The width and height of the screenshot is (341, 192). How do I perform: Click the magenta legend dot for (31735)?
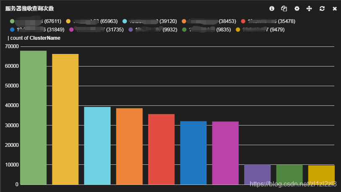[x=71, y=30]
